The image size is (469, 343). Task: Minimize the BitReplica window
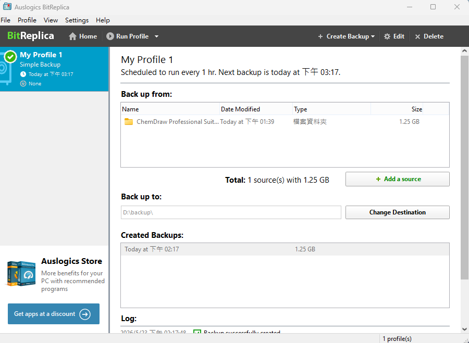pos(410,7)
